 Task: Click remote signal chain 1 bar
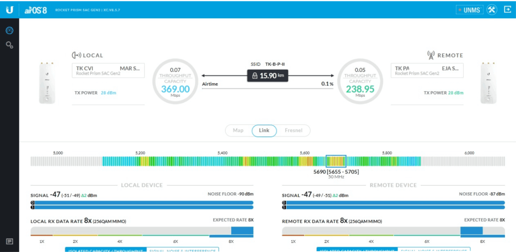click(393, 207)
